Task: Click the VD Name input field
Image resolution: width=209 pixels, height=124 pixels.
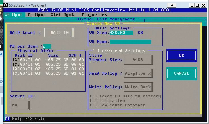Action: pyautogui.click(x=130, y=42)
